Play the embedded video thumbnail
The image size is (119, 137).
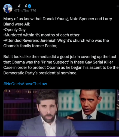tap(61, 113)
